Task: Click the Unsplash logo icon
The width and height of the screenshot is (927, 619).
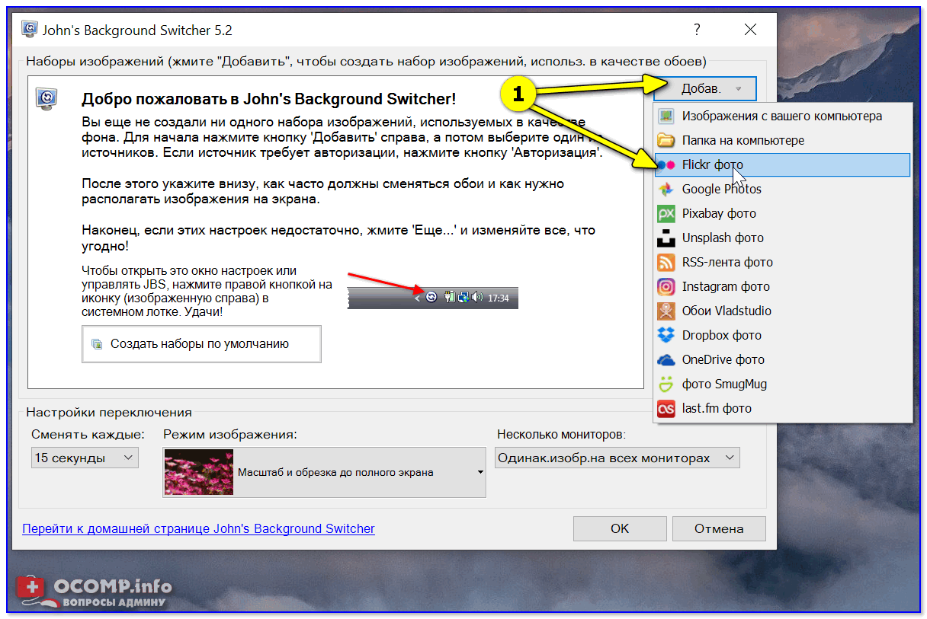Action: click(666, 238)
